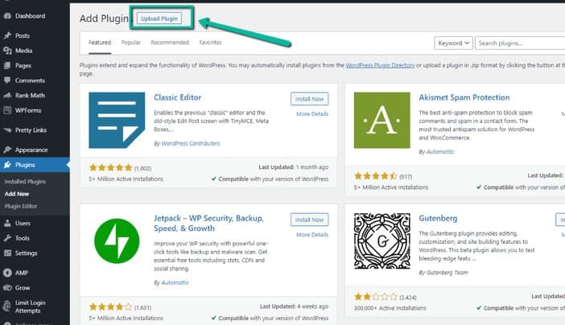This screenshot has width=565, height=325.
Task: Click the Jetpack plugin logo
Action: tap(117, 241)
